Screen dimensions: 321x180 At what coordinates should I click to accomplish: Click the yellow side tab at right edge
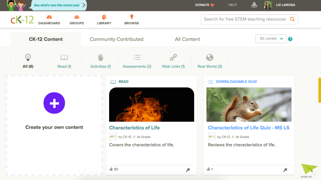pos(319,90)
